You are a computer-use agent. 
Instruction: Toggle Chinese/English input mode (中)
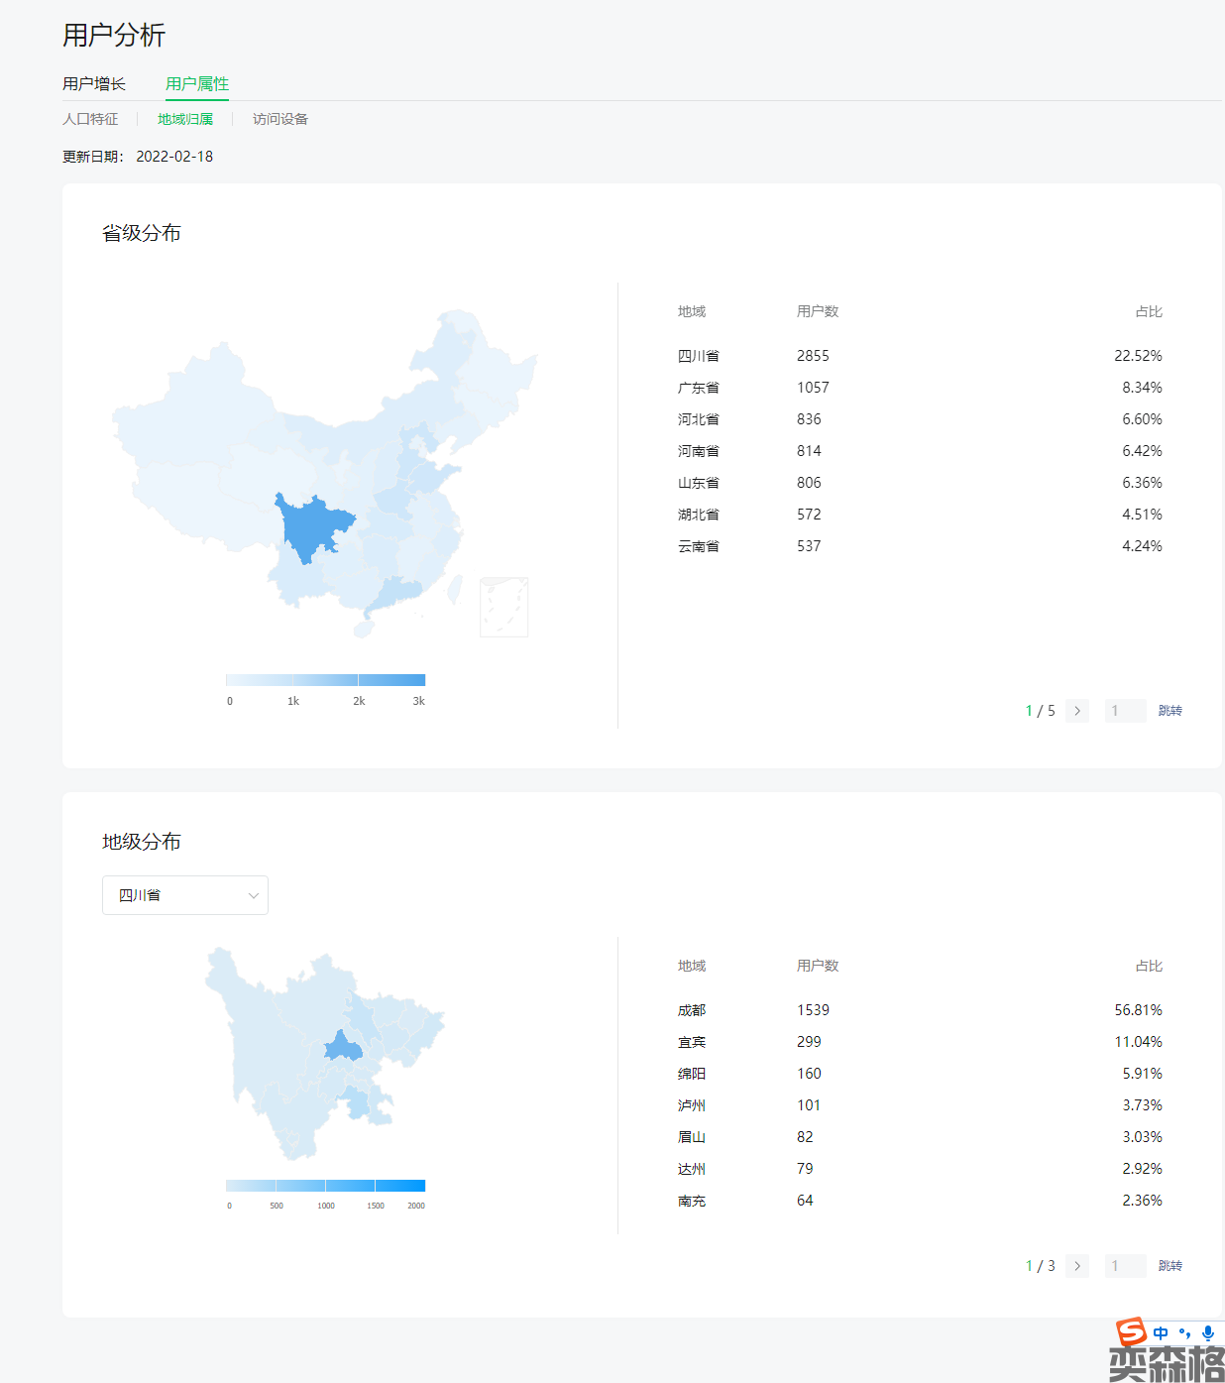click(x=1161, y=1333)
